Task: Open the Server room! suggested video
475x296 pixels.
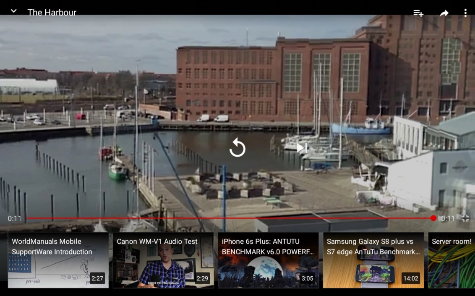Action: point(452,260)
